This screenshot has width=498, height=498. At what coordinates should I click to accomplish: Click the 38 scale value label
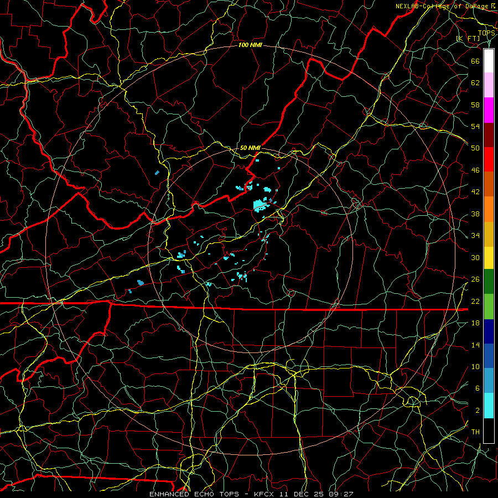click(475, 214)
